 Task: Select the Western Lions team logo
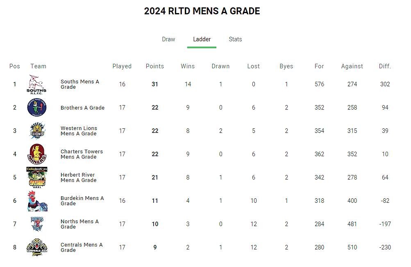point(37,130)
